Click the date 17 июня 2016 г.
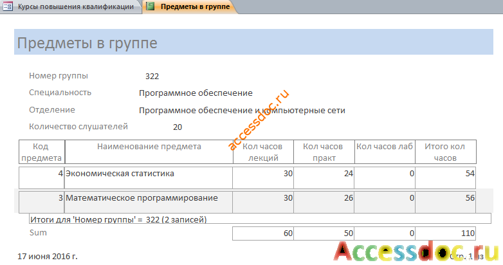503x265 pixels. (x=48, y=257)
